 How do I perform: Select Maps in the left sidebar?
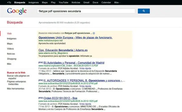point(10,44)
